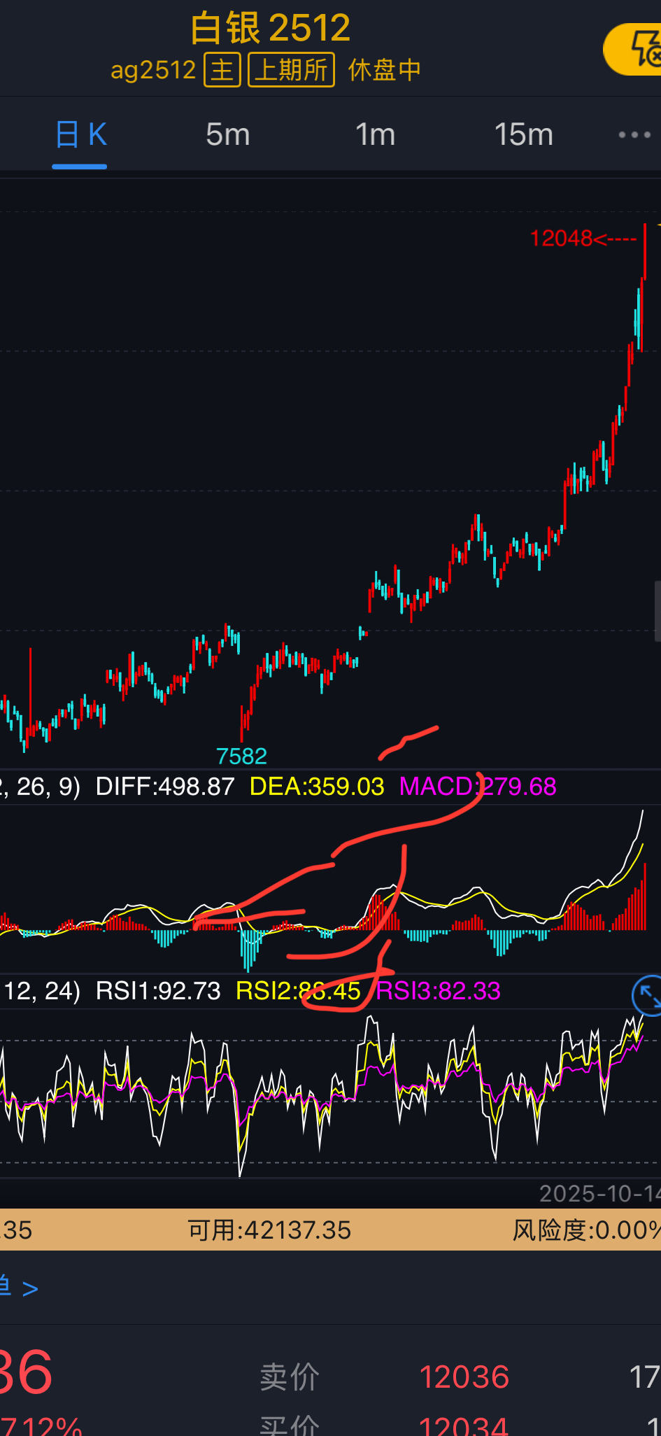Tap the 主 main-contract badge
661x1436 pixels.
(222, 70)
